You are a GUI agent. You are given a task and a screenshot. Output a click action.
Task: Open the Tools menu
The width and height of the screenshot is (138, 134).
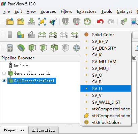107,11
